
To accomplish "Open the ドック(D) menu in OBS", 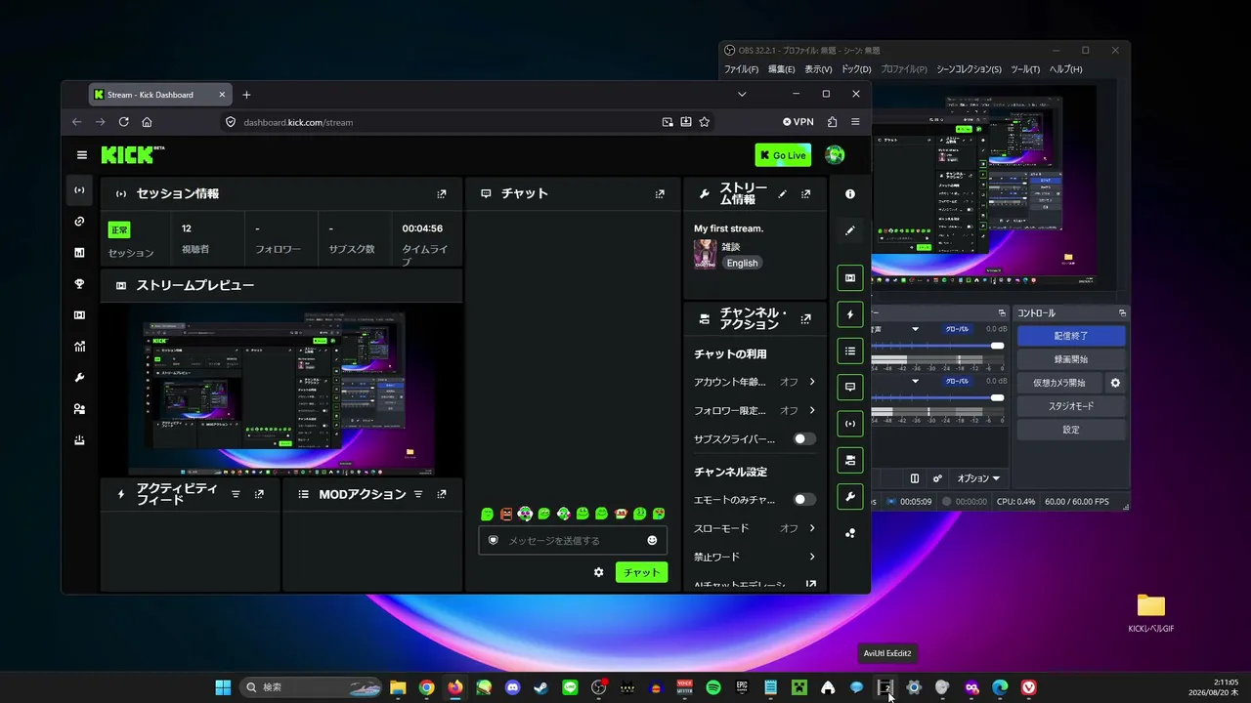I will [x=856, y=69].
